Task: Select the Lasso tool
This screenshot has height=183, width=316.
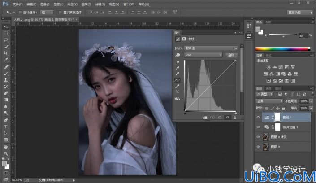Action: click(x=6, y=40)
